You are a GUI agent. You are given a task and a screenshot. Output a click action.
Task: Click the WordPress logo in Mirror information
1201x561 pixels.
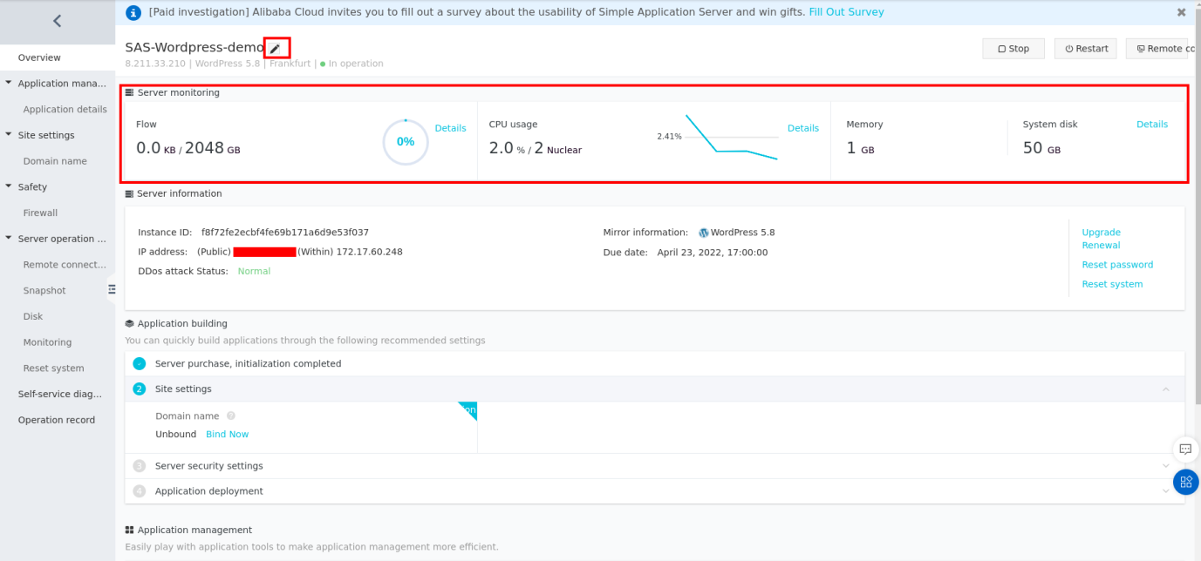point(704,233)
